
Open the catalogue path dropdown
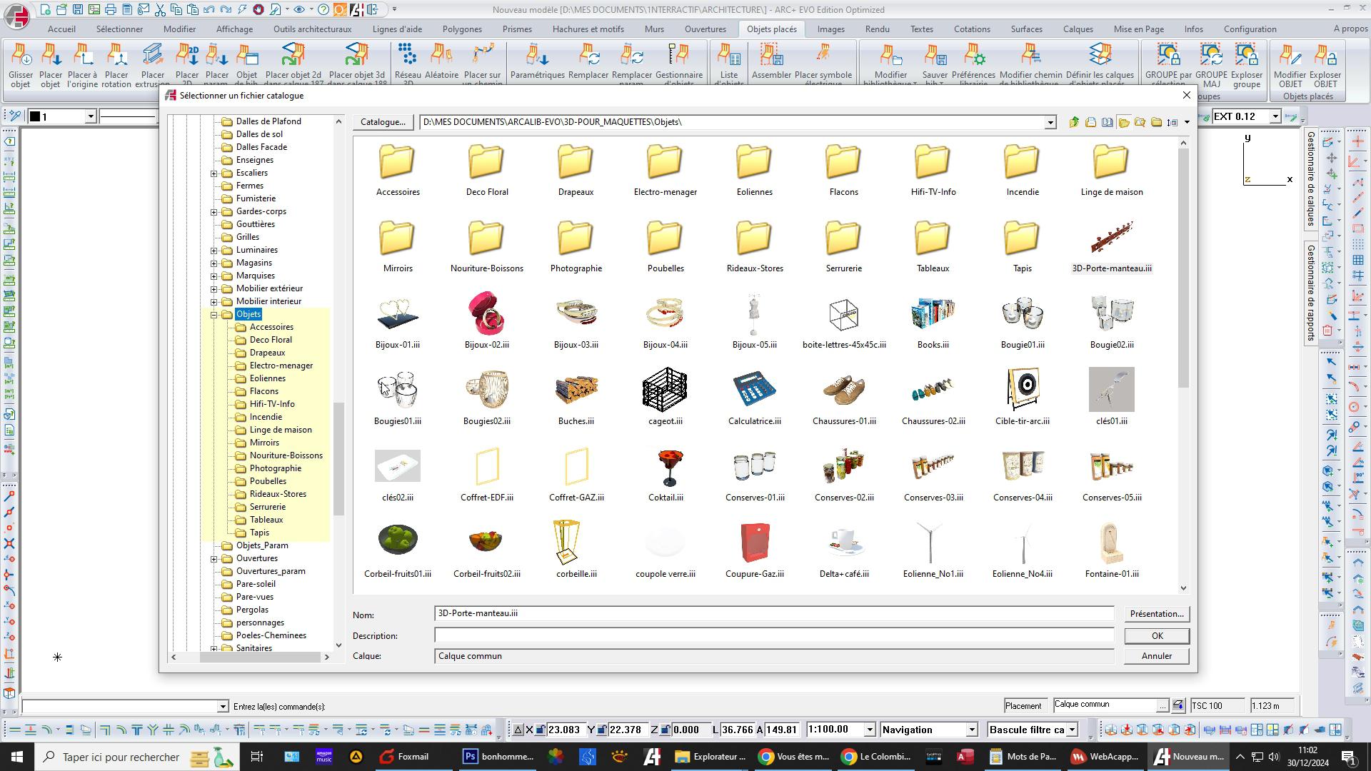[1050, 123]
